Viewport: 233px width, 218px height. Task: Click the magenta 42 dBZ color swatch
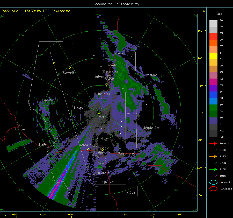(x=213, y=82)
